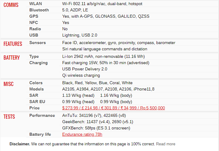Click the GPS spec label

(x=34, y=16)
